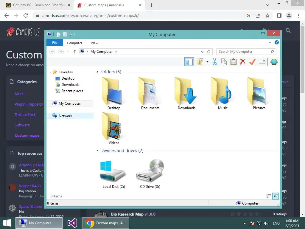This screenshot has height=229, width=305.
Task: Click the orange checkmark Properties icon
Action: coord(252,62)
